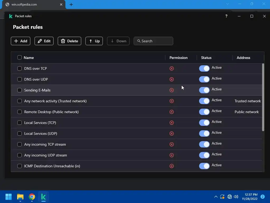Viewport: 270px width, 203px height.
Task: Check the Local Services (UDP) checkbox
Action: [x=20, y=133]
